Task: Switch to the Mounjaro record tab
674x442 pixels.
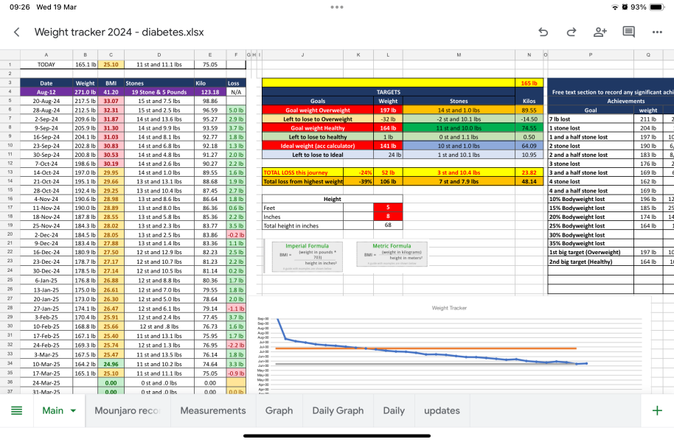Action: [x=127, y=410]
